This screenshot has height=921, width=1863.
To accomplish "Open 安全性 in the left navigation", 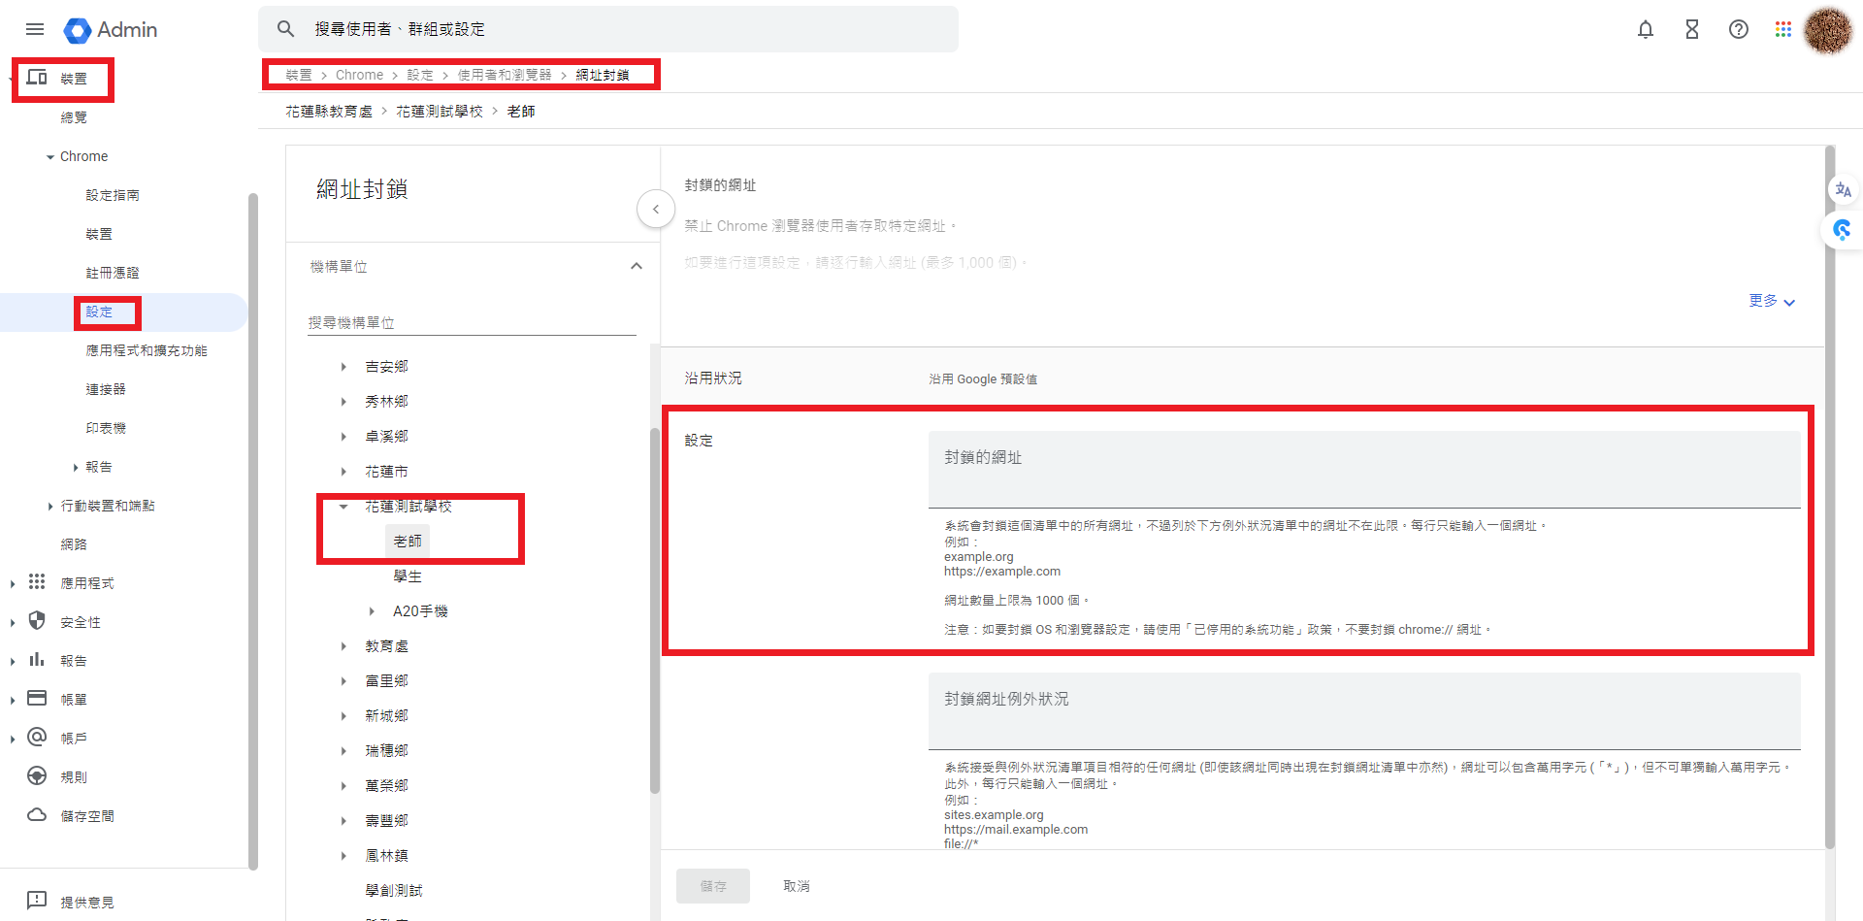I will tap(80, 622).
